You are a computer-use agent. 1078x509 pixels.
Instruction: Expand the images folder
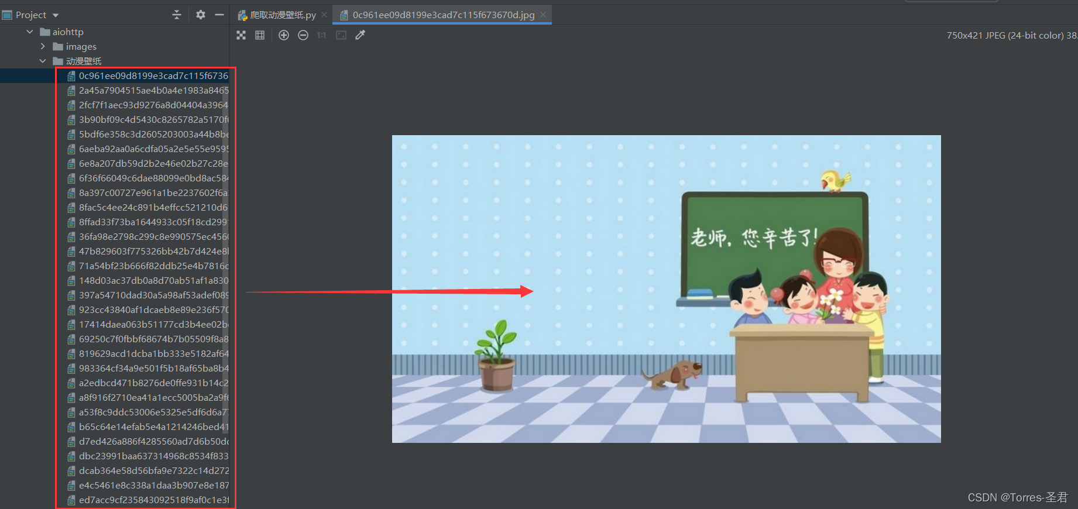click(43, 46)
